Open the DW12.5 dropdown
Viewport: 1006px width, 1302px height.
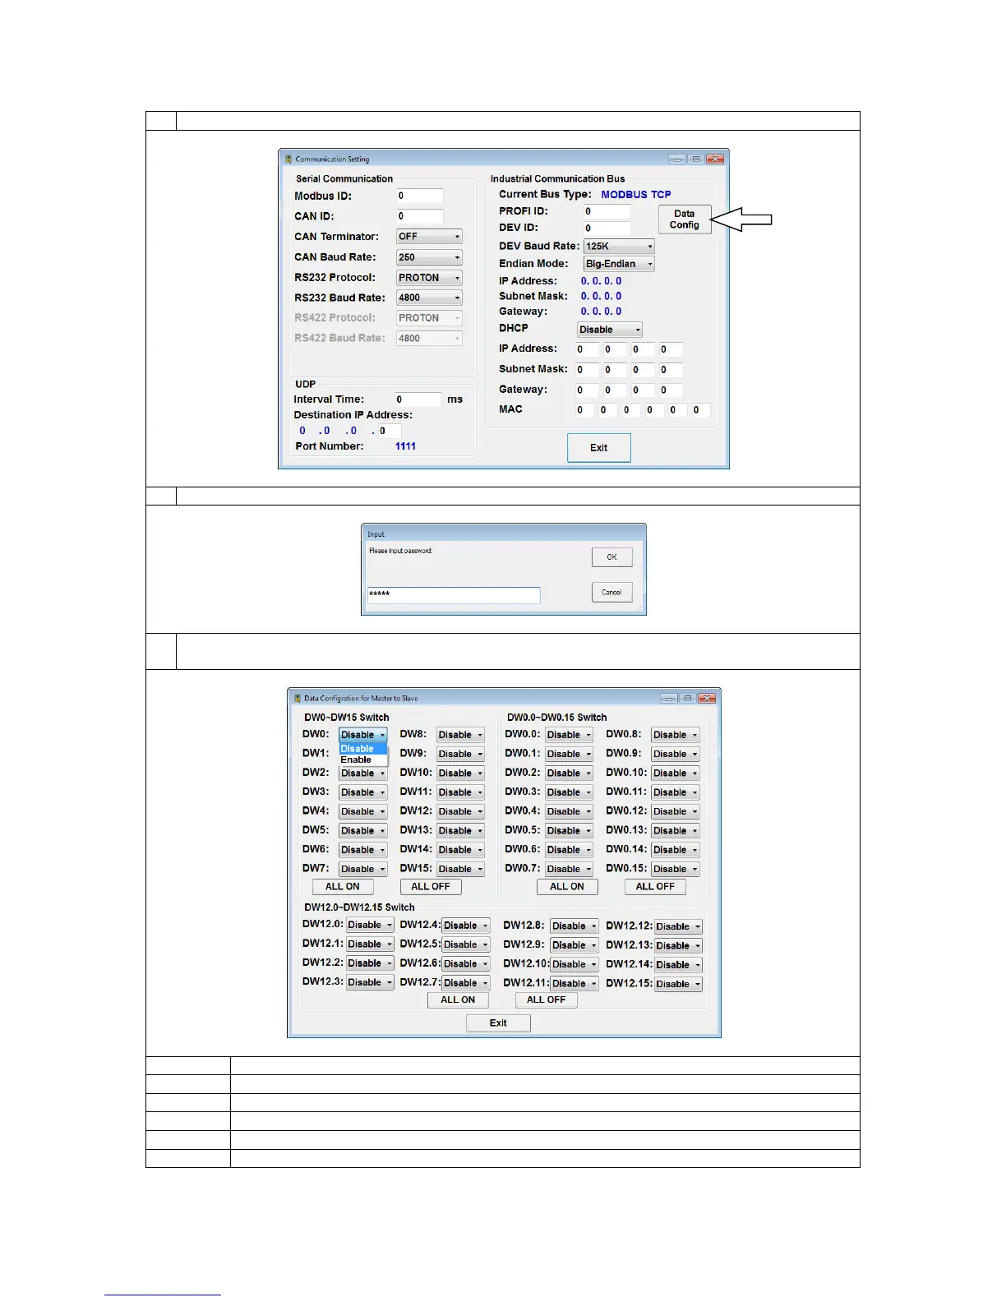pos(466,945)
